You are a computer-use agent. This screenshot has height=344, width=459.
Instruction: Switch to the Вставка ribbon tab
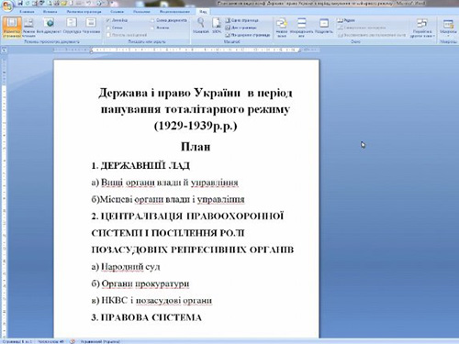click(50, 12)
